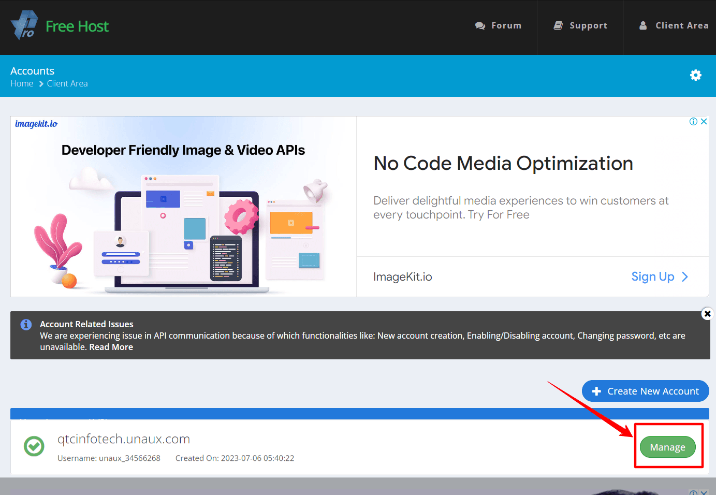Click the Home breadcrumb link

coord(22,83)
